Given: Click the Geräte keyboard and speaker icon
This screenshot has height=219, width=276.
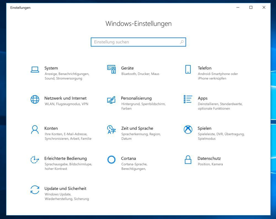Looking at the screenshot, I should pos(112,69).
